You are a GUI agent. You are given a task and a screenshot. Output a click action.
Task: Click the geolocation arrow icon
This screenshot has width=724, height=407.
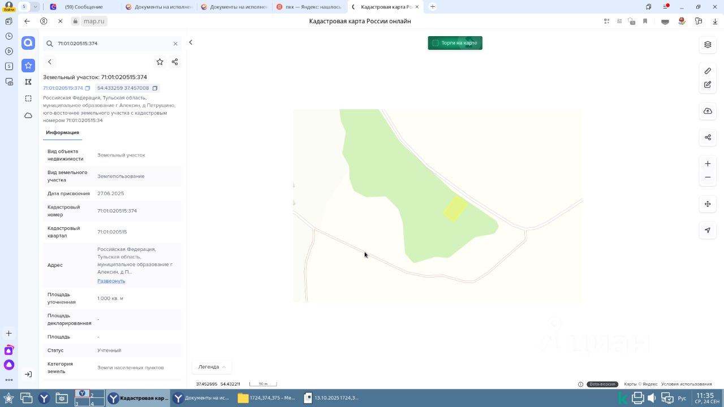(x=708, y=230)
